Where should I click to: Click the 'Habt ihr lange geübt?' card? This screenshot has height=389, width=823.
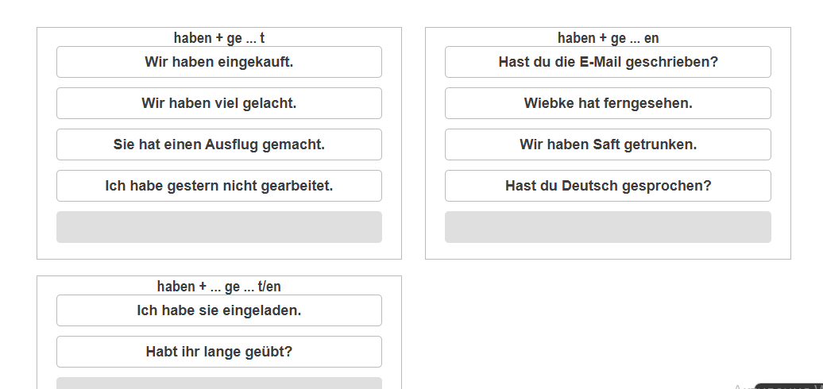[219, 352]
